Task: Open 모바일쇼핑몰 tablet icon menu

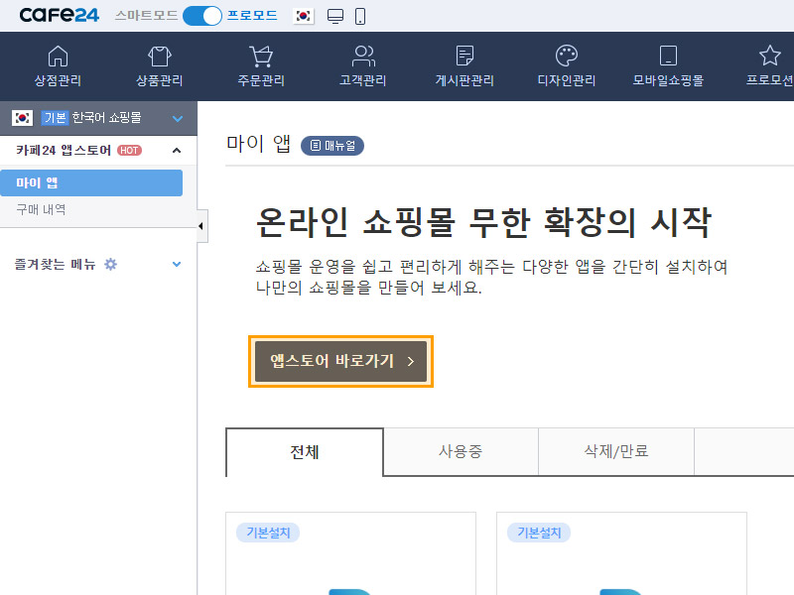Action: point(668,65)
